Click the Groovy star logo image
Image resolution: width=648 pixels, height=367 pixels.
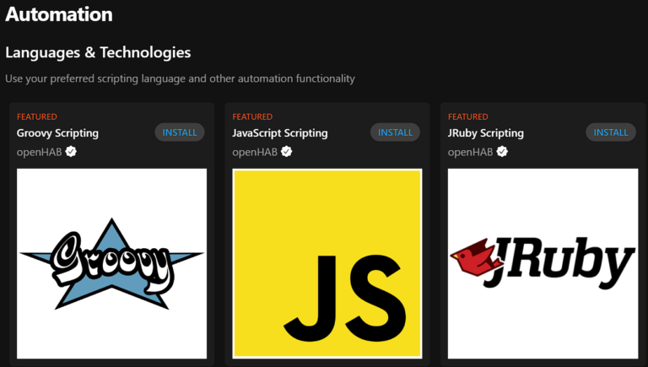[x=112, y=263]
